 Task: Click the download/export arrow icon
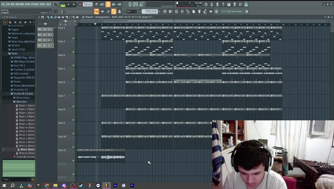click(246, 4)
